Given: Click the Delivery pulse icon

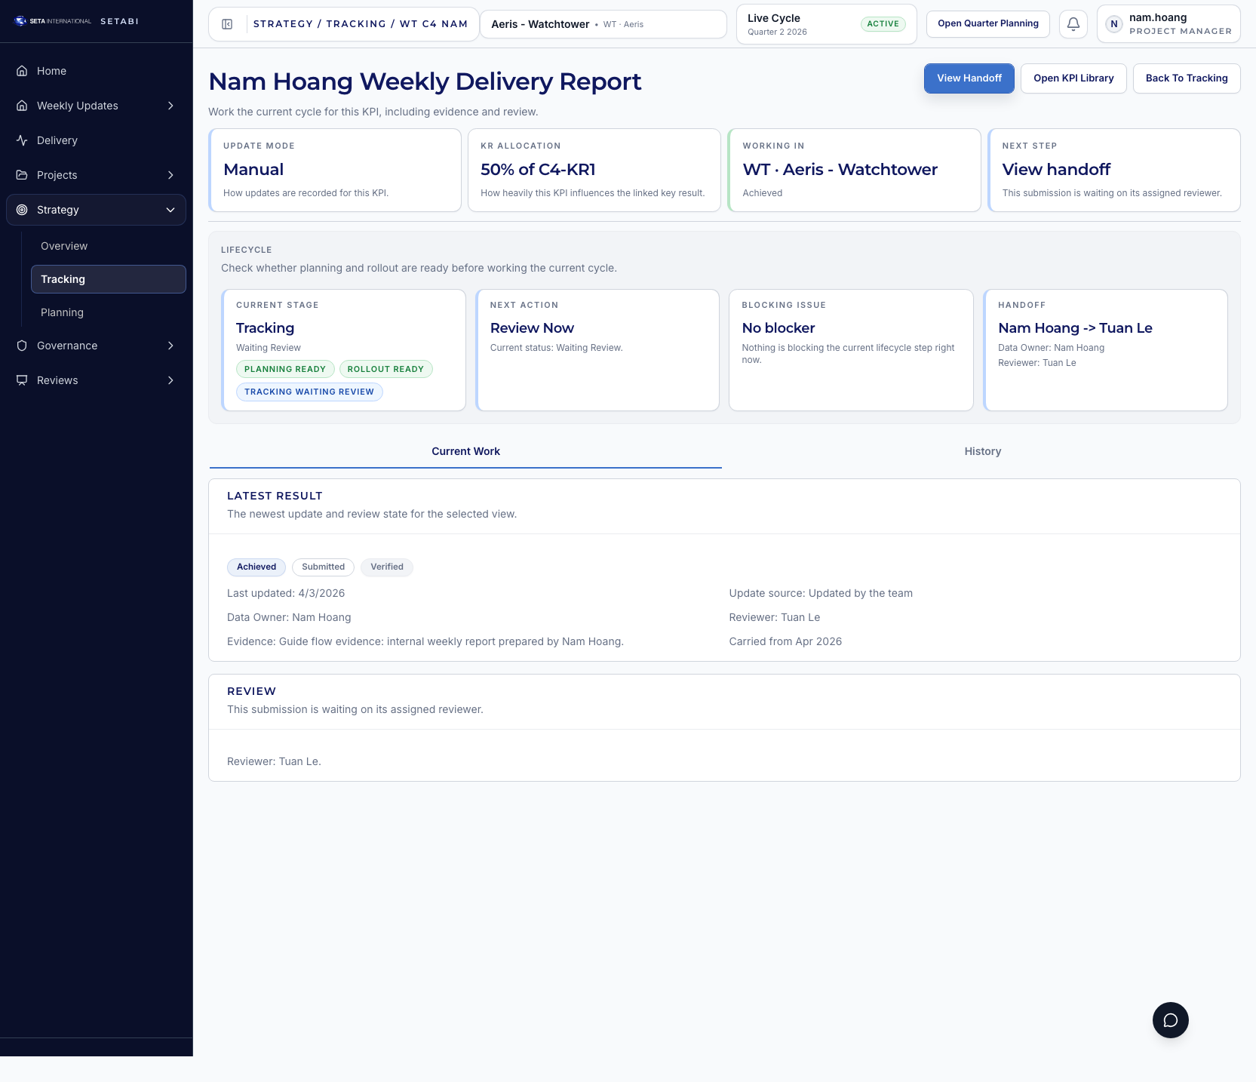Looking at the screenshot, I should pyautogui.click(x=22, y=140).
